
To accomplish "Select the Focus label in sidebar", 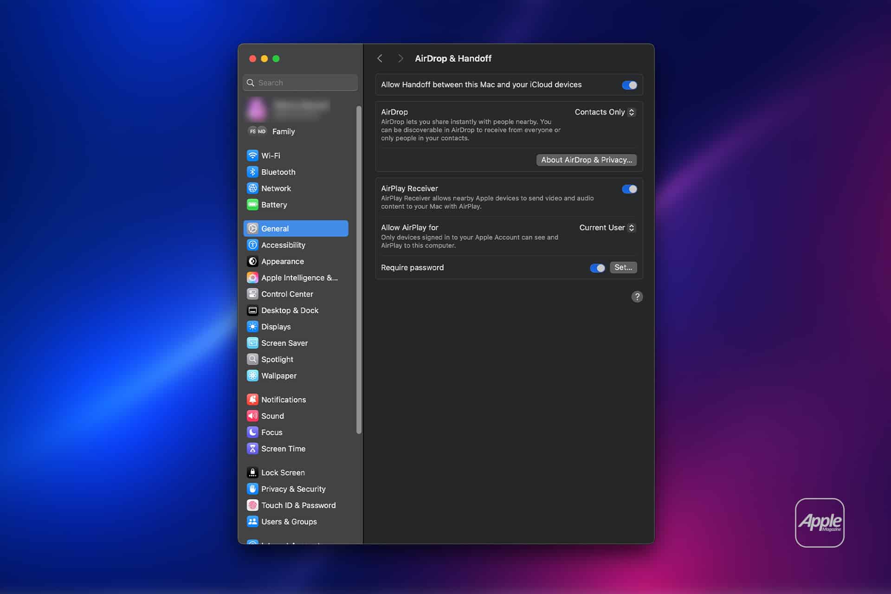I will 271,433.
